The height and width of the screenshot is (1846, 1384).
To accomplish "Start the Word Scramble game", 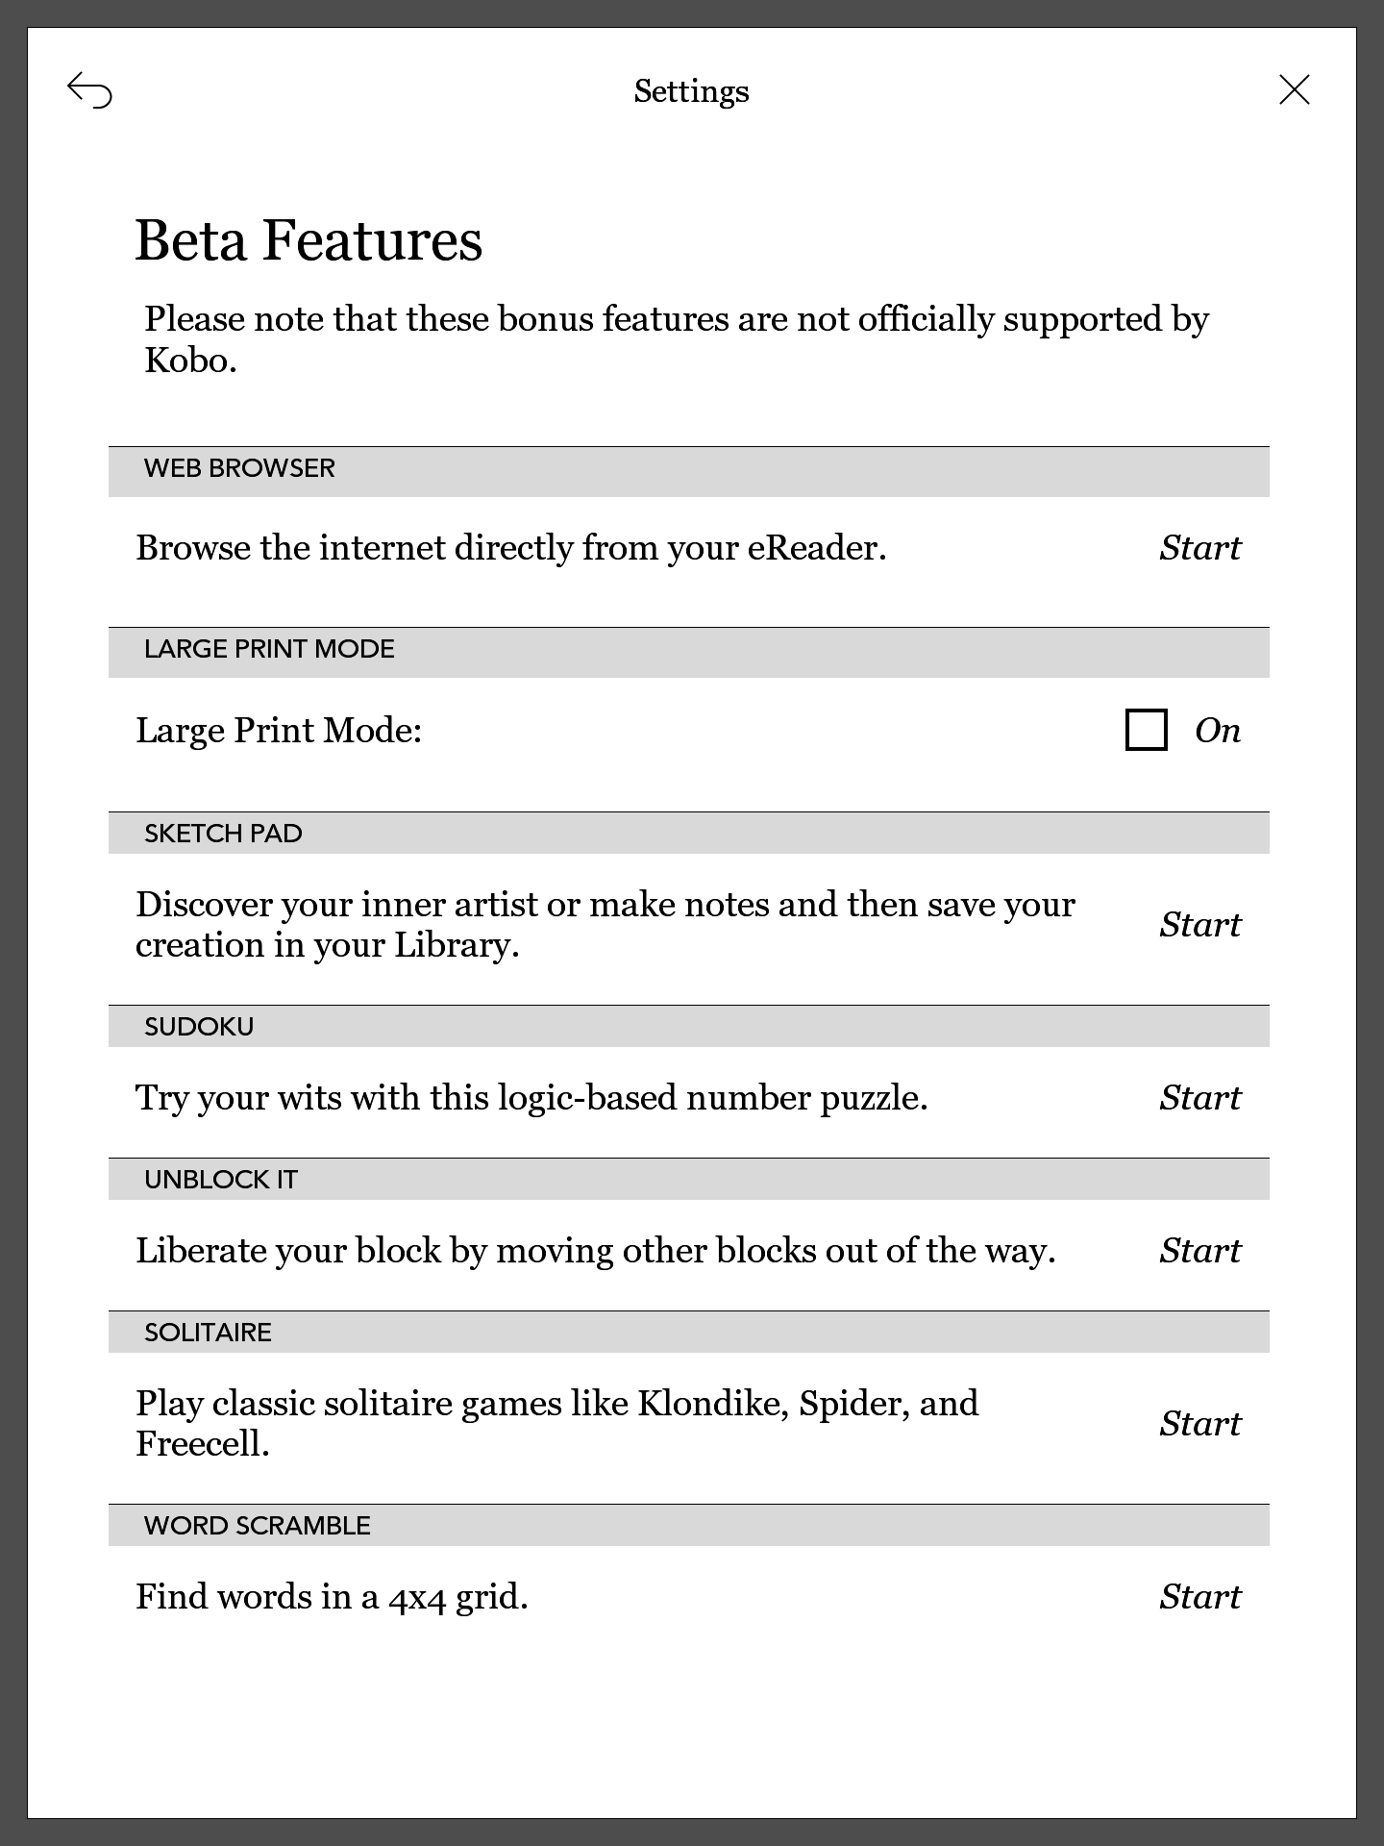I will [1199, 1597].
